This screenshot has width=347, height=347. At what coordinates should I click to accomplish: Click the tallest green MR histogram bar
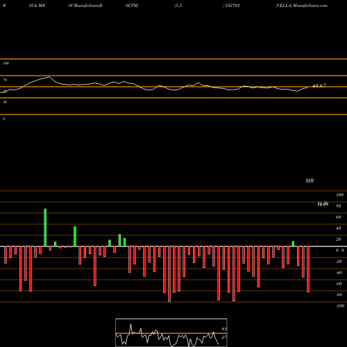pyautogui.click(x=45, y=228)
